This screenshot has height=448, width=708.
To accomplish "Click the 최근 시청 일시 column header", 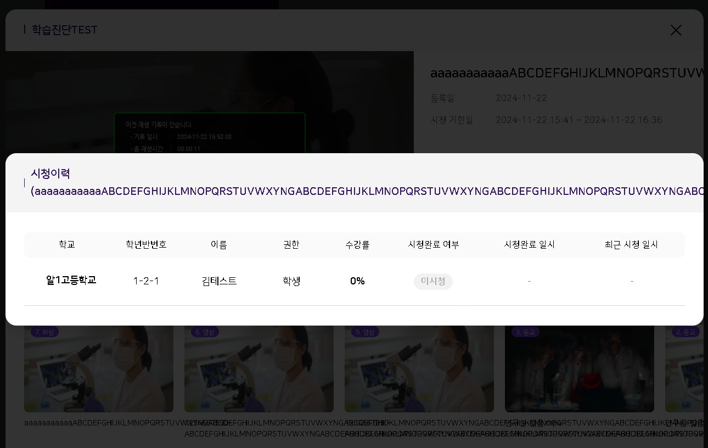I will click(x=631, y=245).
